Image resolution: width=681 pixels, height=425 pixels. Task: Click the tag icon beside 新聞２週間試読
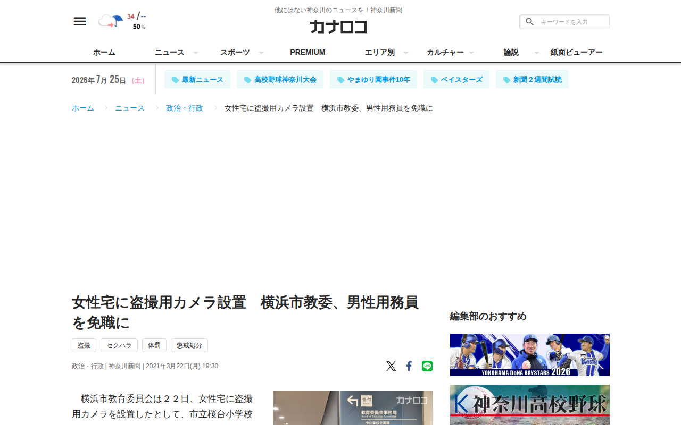coord(506,80)
